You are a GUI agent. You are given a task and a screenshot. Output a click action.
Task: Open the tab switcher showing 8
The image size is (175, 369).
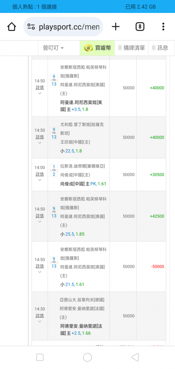tap(140, 27)
